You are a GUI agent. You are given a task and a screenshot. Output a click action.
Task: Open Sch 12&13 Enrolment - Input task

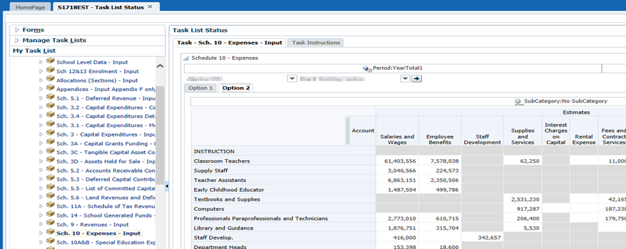tap(97, 72)
